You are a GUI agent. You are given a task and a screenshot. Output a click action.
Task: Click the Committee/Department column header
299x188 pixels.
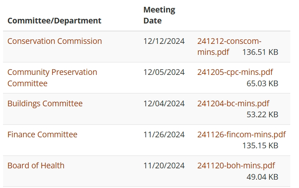click(55, 21)
